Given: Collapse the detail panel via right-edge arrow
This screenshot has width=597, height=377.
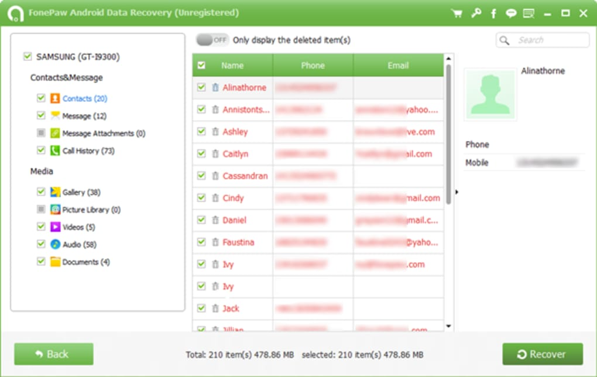Looking at the screenshot, I should [457, 190].
